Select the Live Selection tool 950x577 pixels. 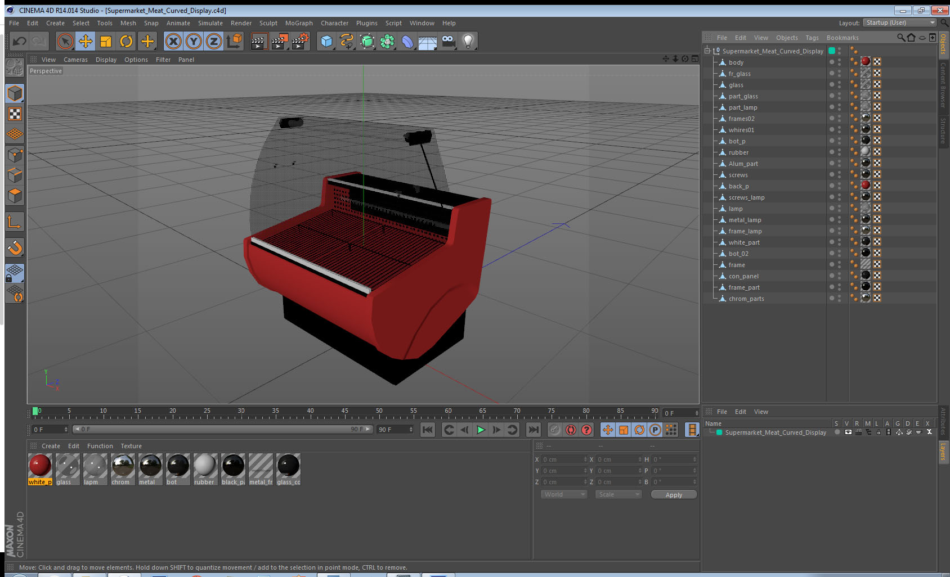[65, 41]
